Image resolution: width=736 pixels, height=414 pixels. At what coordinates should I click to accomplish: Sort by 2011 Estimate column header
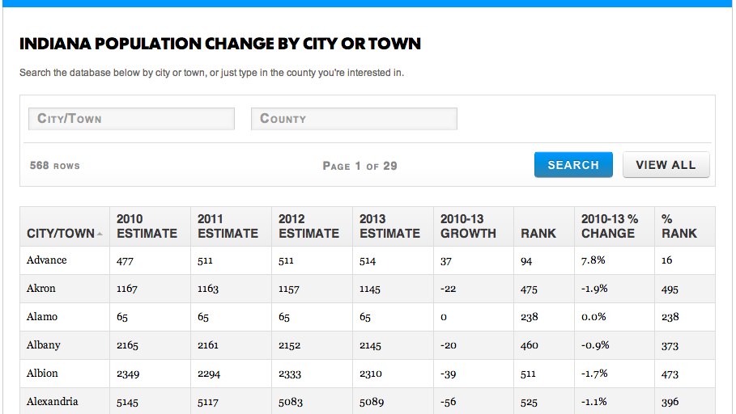pos(231,226)
